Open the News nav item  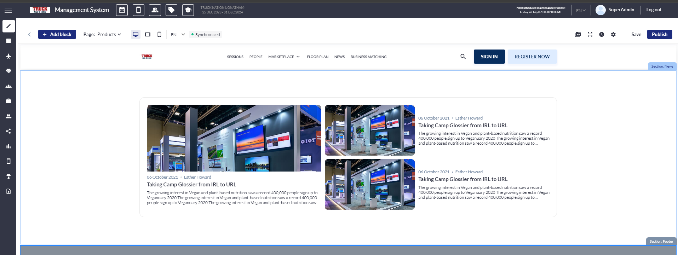pyautogui.click(x=339, y=57)
